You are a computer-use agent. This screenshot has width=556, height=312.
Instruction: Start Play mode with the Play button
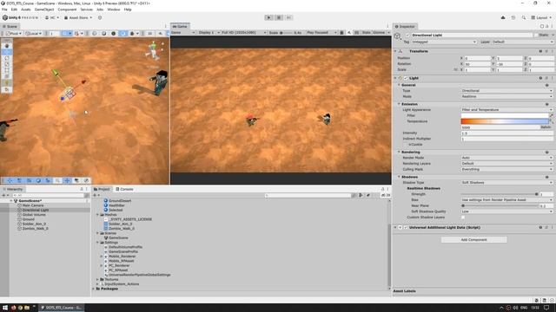click(268, 17)
